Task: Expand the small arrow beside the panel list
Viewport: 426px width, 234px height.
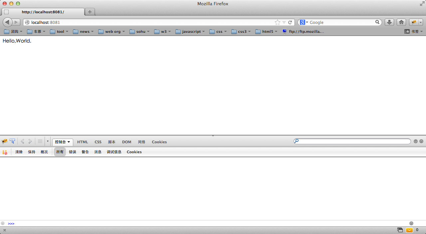Action: [x=48, y=142]
